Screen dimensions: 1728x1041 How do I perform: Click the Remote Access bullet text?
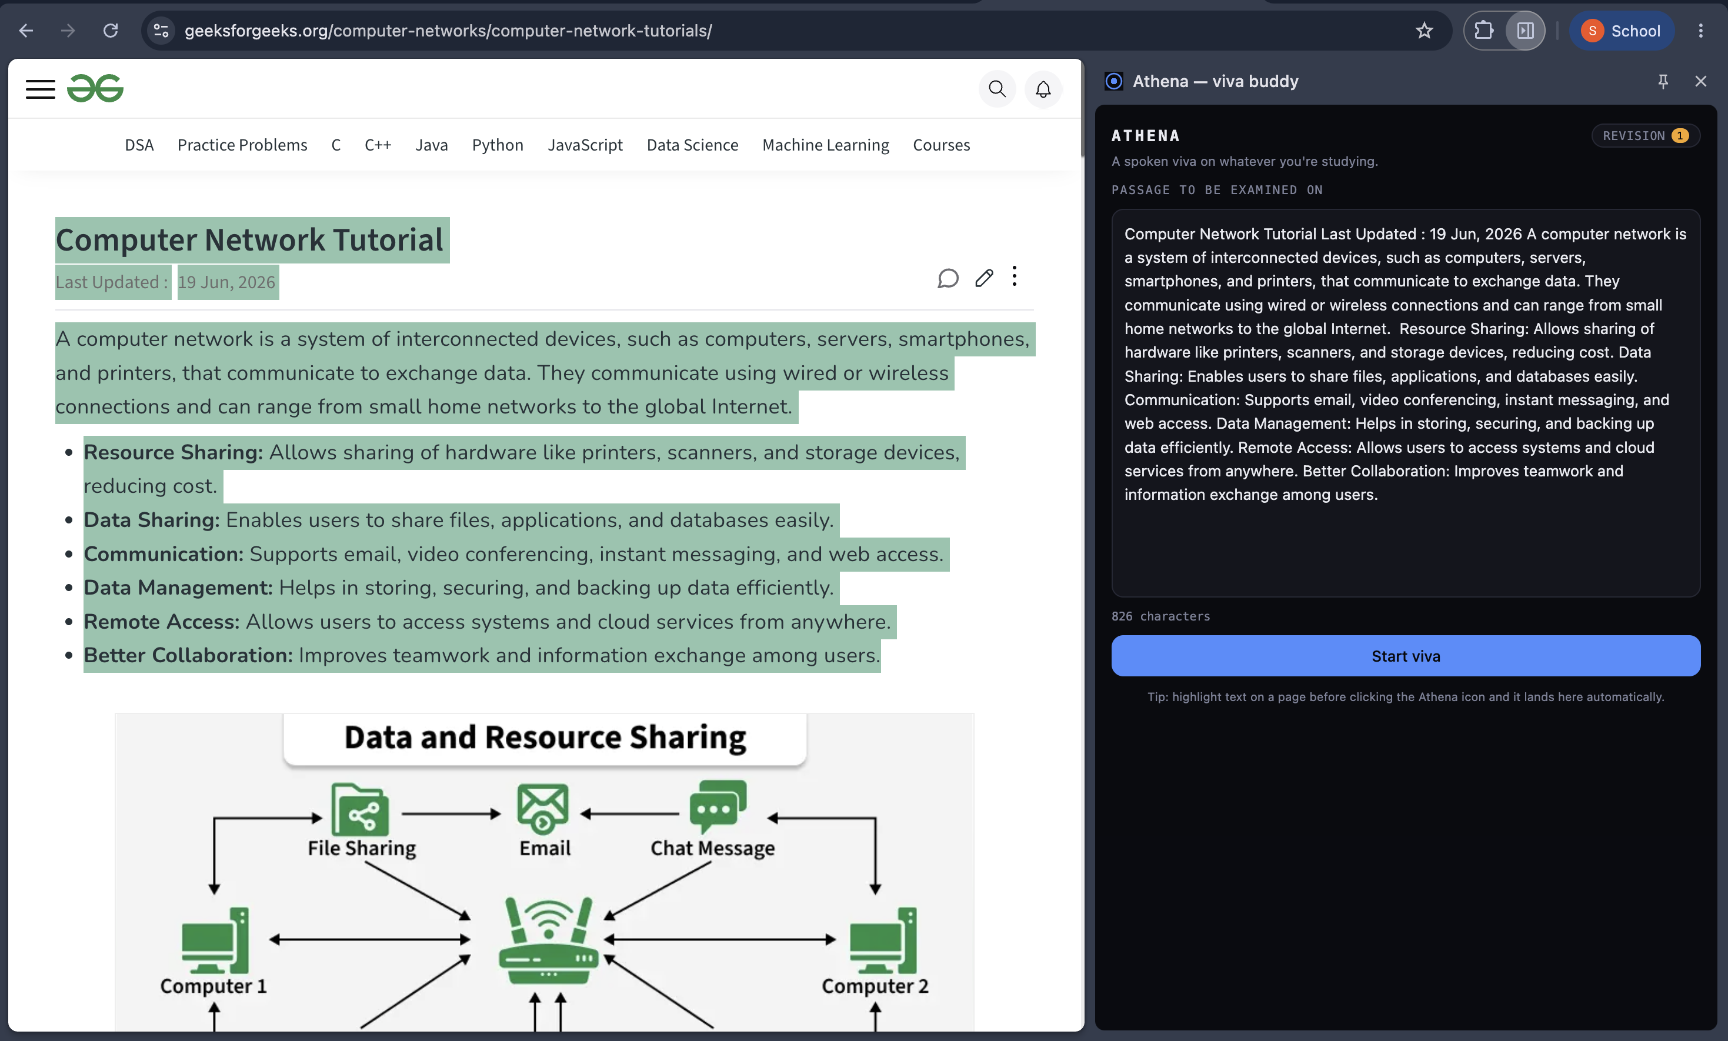(488, 622)
